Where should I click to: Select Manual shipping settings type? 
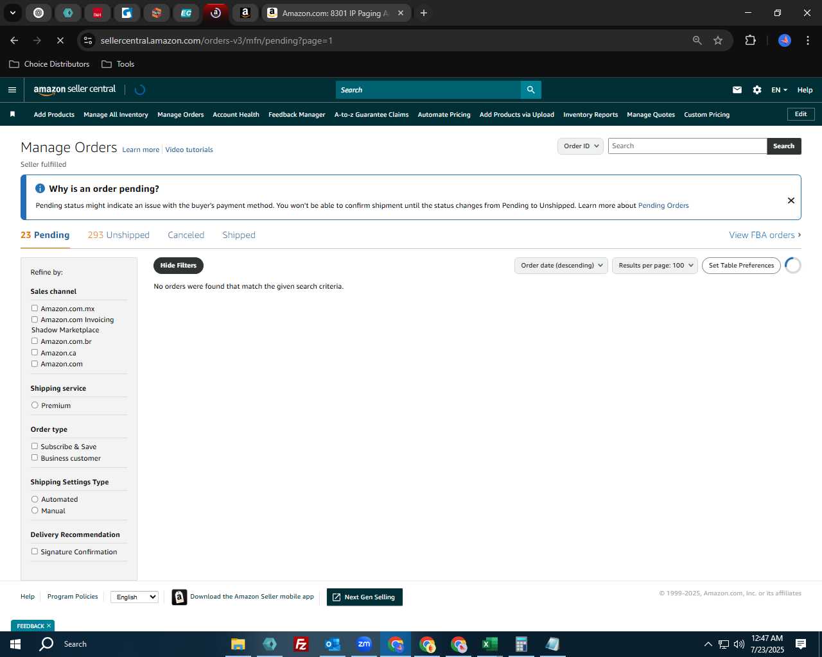click(35, 511)
